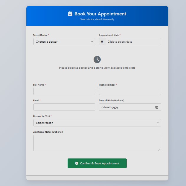Viewport: 186px width, 186px height.
Task: Expand the Reason for Visit dropdown
Action: click(97, 123)
